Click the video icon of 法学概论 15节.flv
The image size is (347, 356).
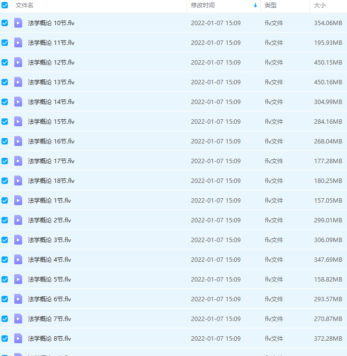click(18, 122)
